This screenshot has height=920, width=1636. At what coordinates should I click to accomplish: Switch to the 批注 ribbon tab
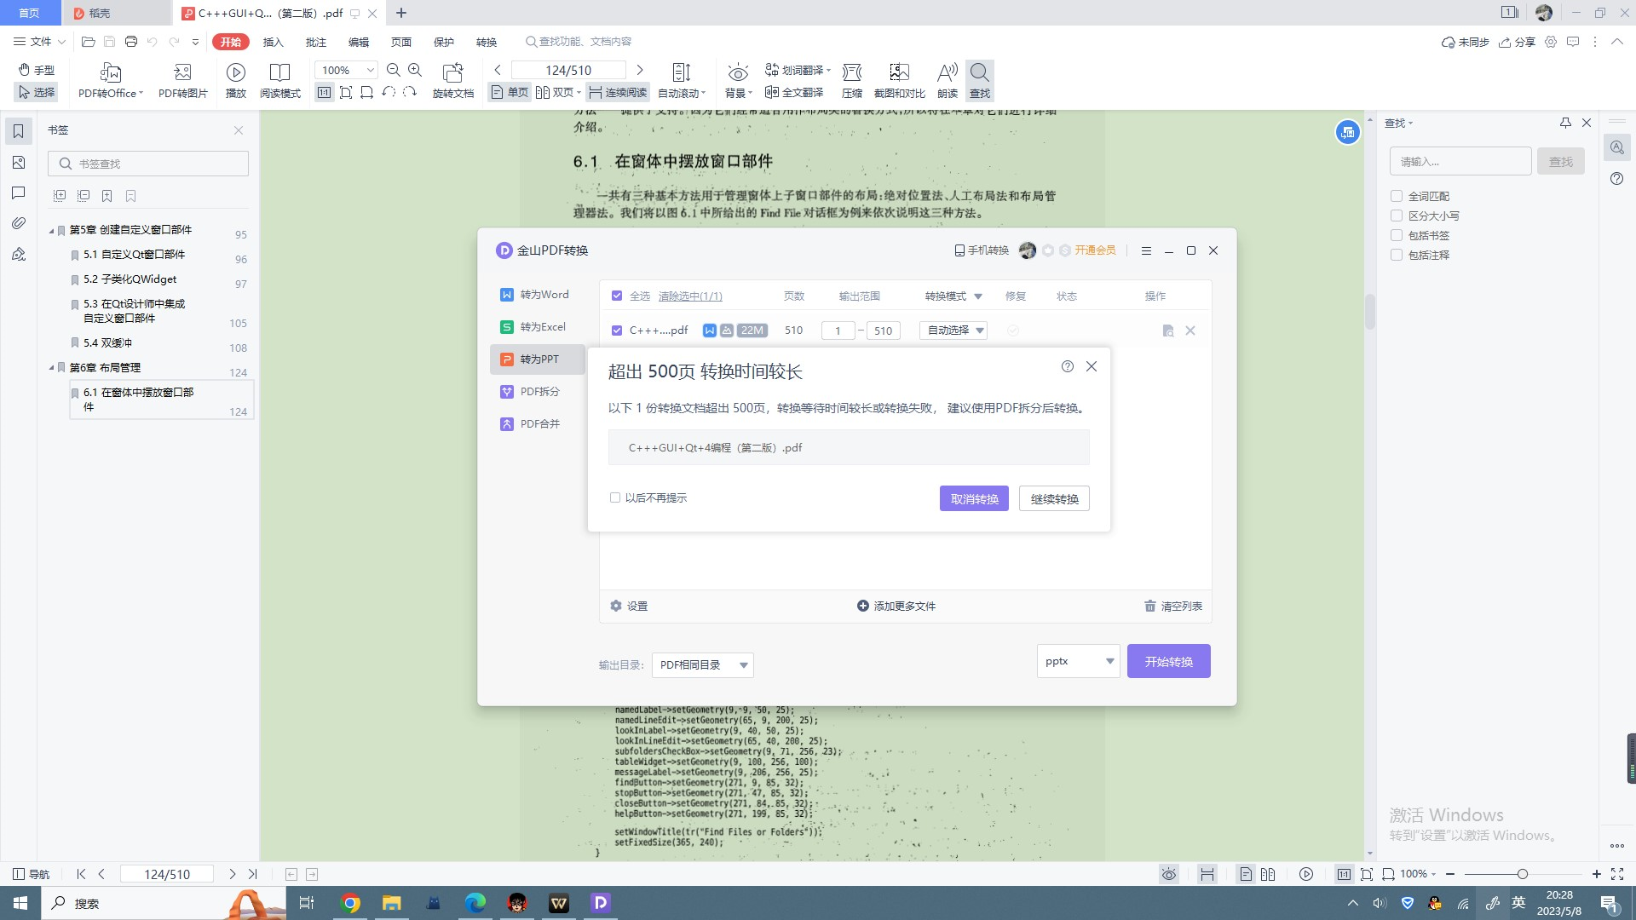click(x=316, y=42)
